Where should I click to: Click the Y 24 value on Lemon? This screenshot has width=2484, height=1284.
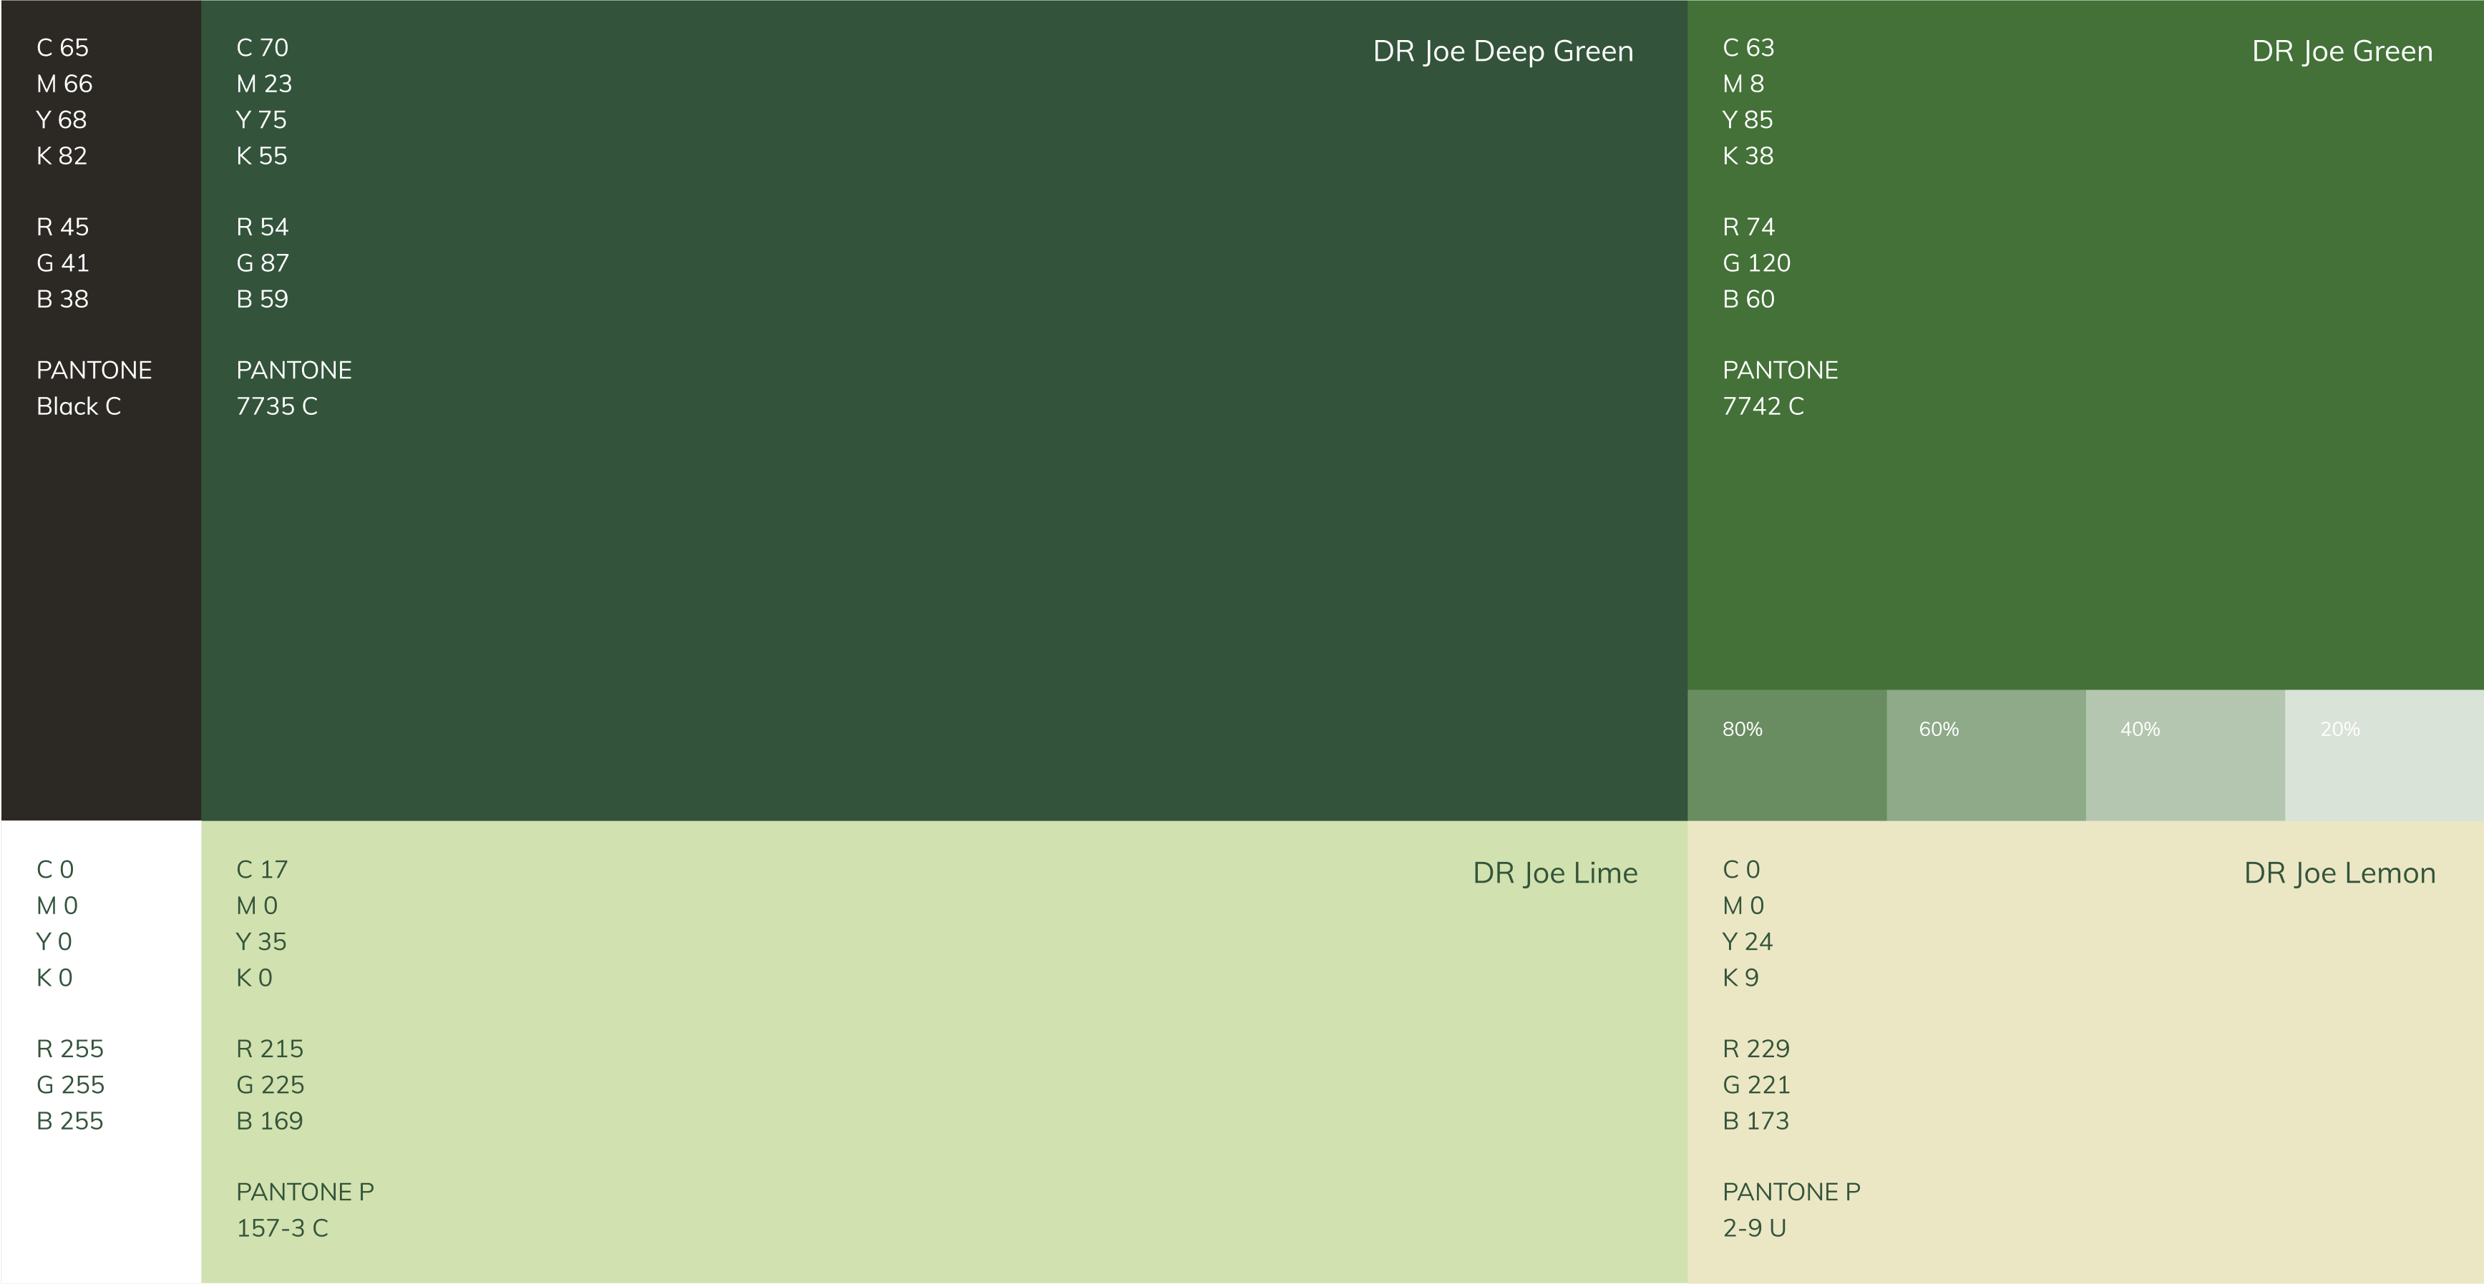click(x=1748, y=942)
